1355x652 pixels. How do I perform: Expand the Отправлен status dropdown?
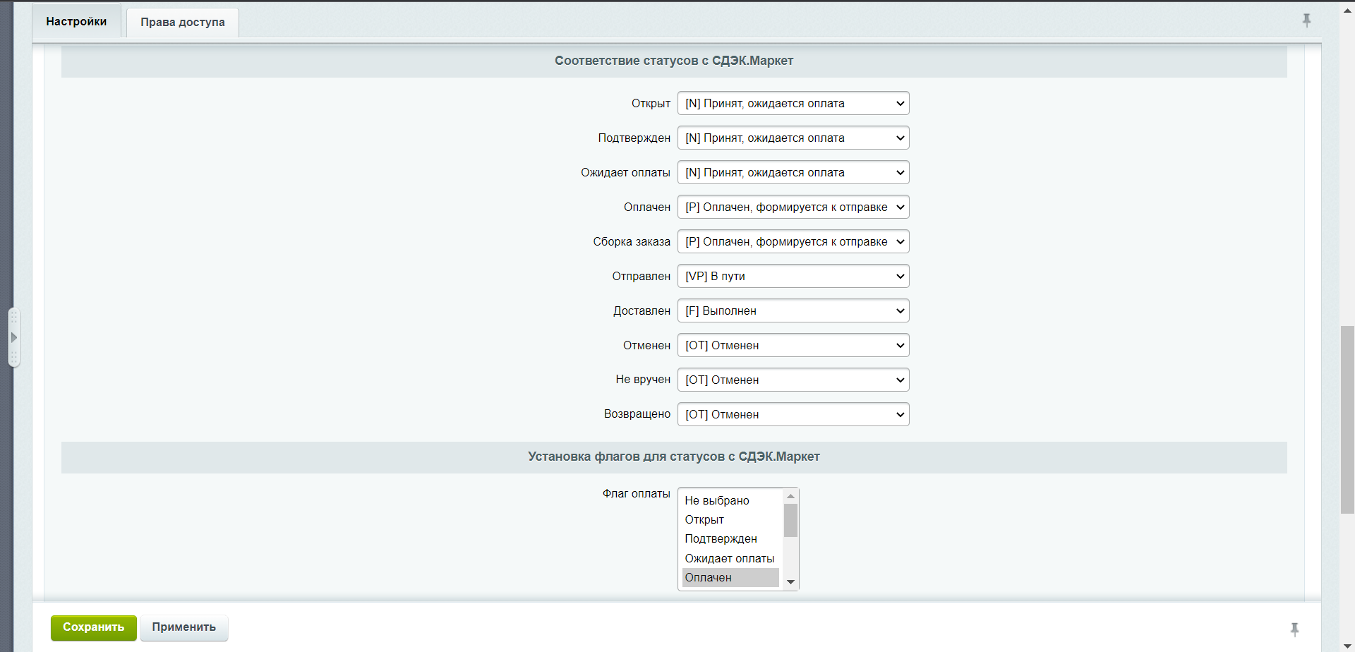point(793,277)
